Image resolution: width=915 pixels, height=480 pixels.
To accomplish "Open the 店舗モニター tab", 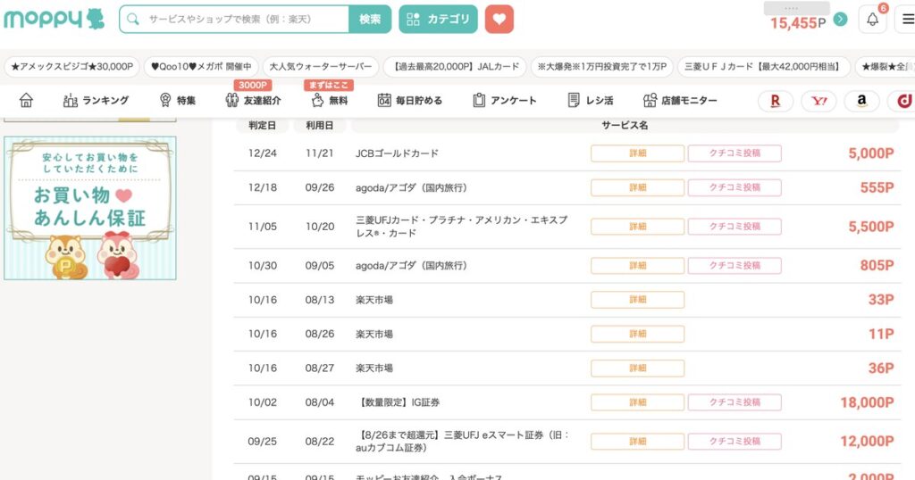I will (x=680, y=100).
